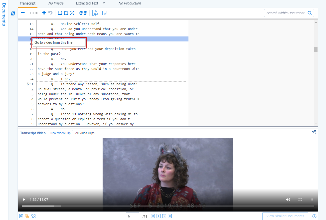The image size is (326, 220).
Task: Click line starting 'unusual stress, a mental'
Action: 86,89
